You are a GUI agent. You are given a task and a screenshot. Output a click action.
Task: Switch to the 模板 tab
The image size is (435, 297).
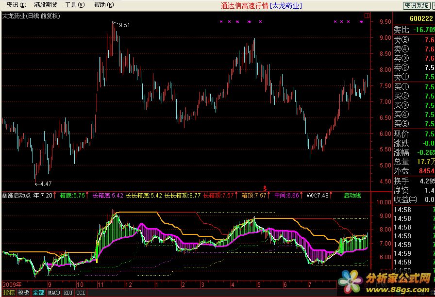tap(24, 293)
